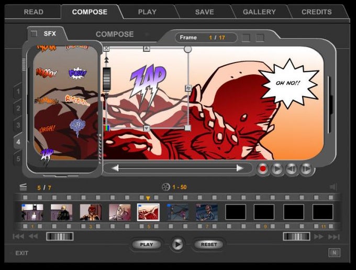Pick the URGH! sound effect sticker

click(x=47, y=129)
